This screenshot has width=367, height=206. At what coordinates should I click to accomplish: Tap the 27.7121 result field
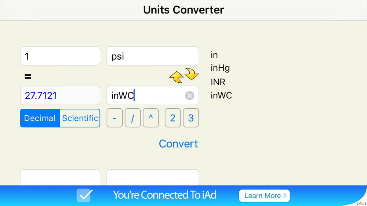[60, 96]
